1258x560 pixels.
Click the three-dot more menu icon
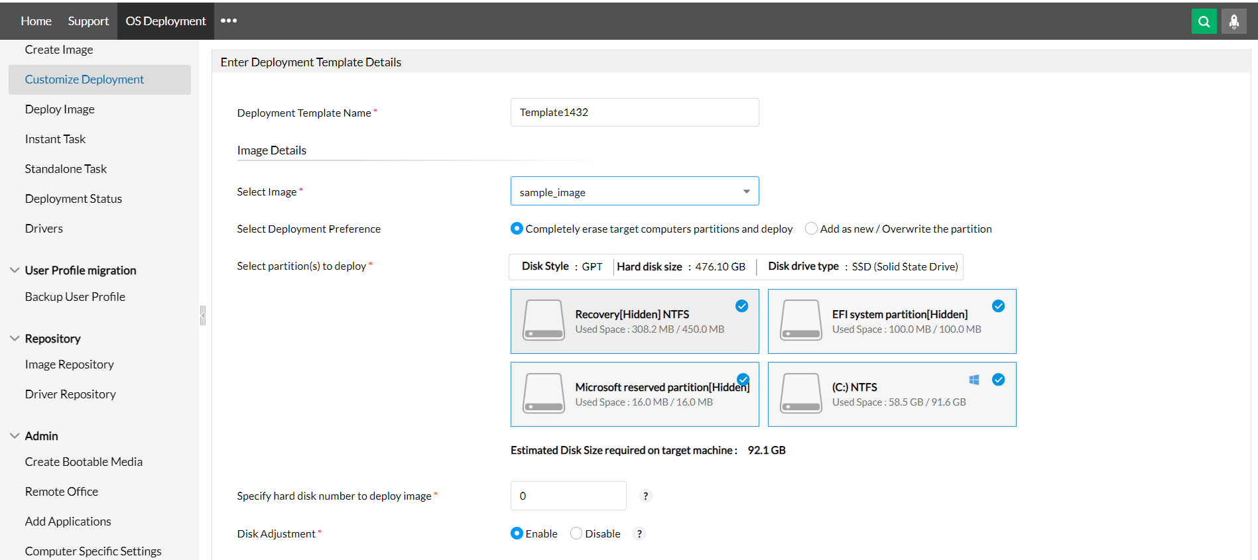(x=229, y=21)
